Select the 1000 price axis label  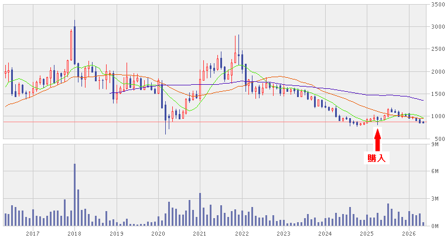pos(438,116)
